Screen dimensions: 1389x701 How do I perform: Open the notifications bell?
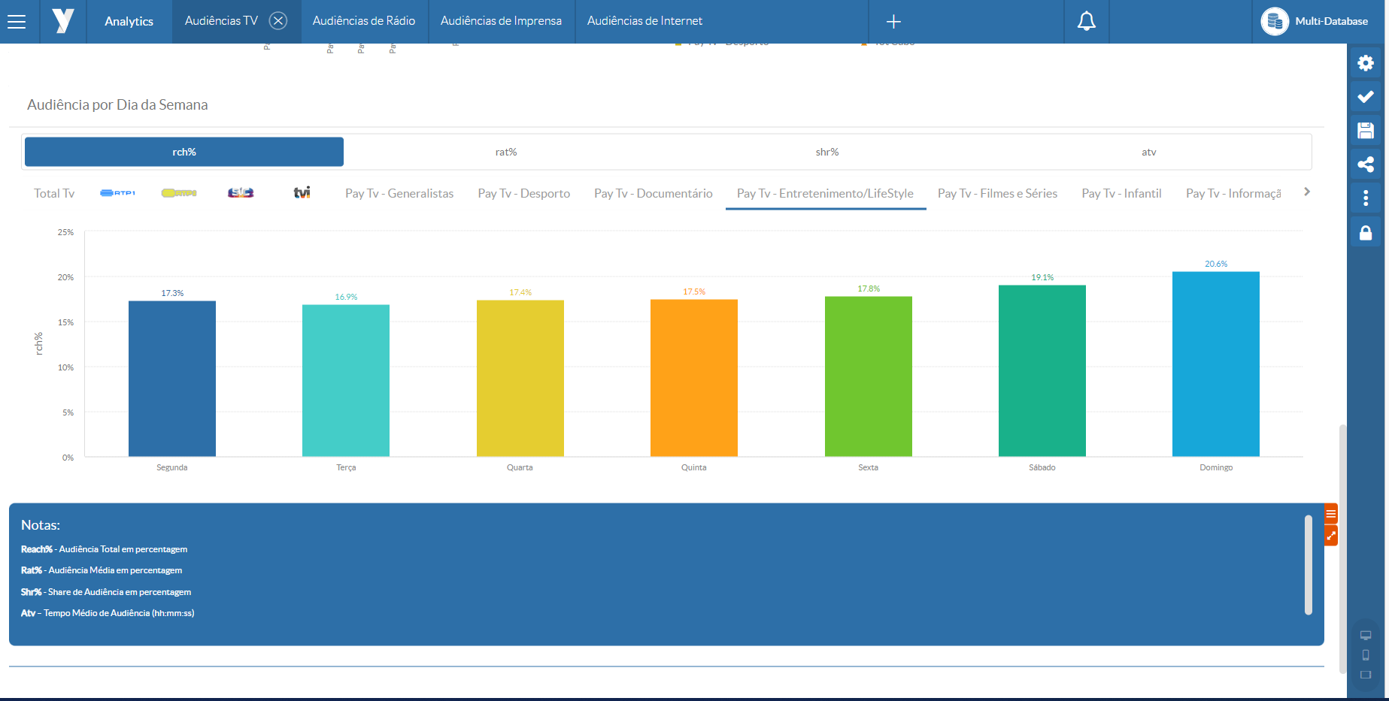[x=1086, y=21]
